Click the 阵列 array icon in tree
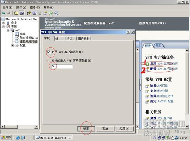The height and width of the screenshot is (141, 190). [x=8, y=27]
